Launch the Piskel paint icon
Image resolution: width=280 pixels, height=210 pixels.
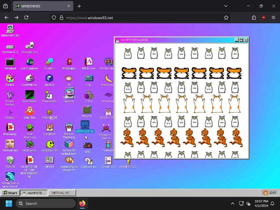[10, 80]
